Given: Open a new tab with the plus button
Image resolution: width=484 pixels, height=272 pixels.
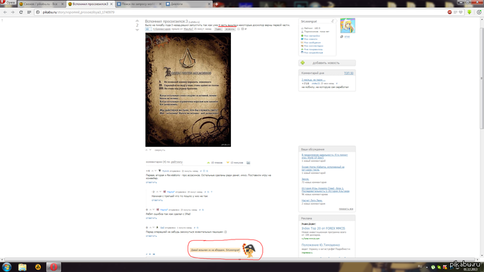Looking at the screenshot, I should click(216, 4).
